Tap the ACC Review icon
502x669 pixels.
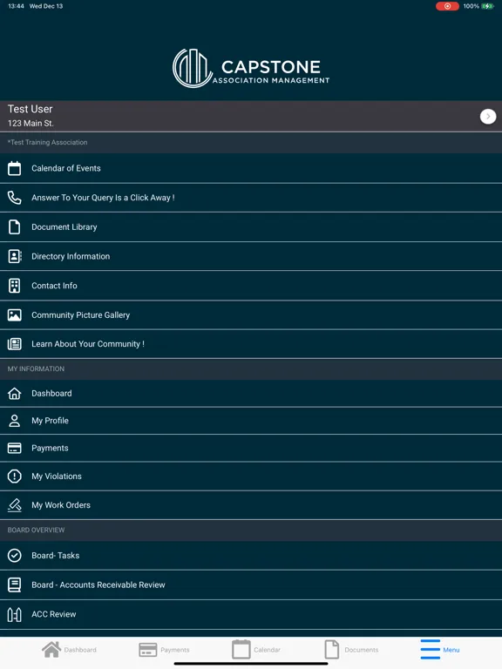point(15,614)
